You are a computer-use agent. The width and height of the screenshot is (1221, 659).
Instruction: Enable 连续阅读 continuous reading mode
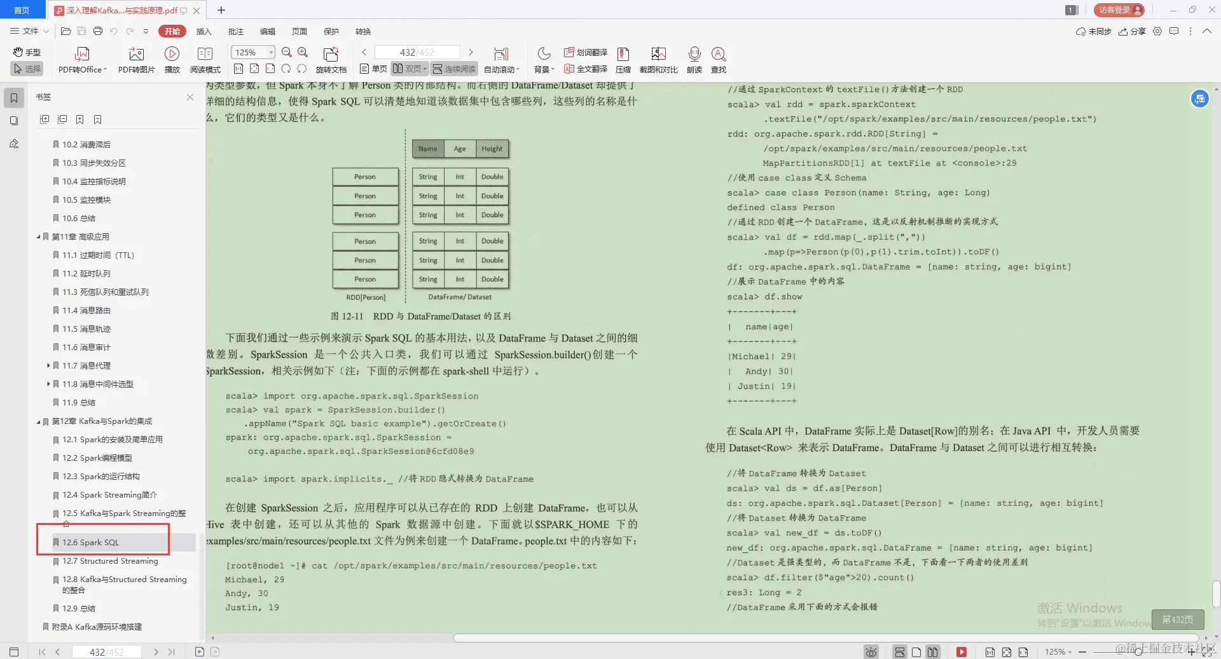click(x=453, y=69)
